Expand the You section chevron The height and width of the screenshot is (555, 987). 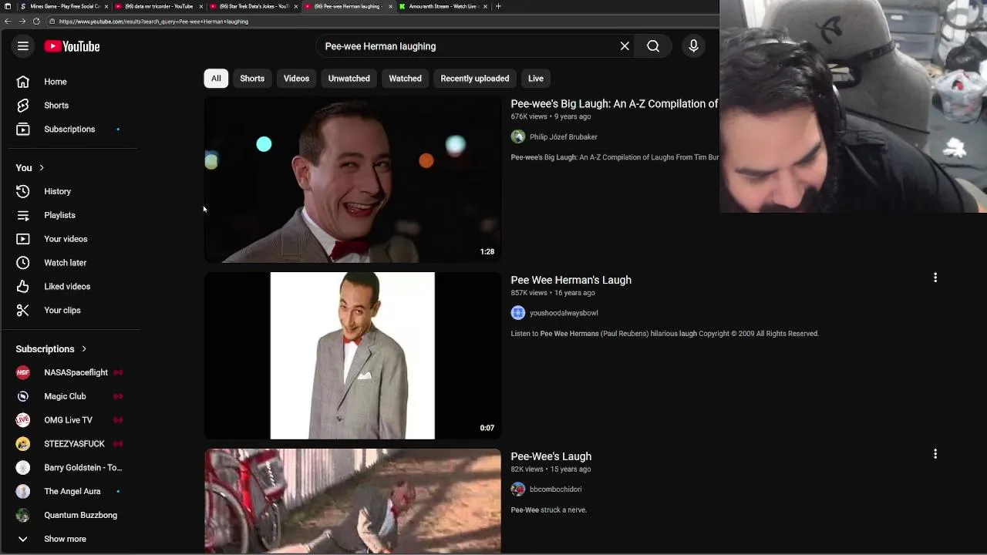[42, 168]
